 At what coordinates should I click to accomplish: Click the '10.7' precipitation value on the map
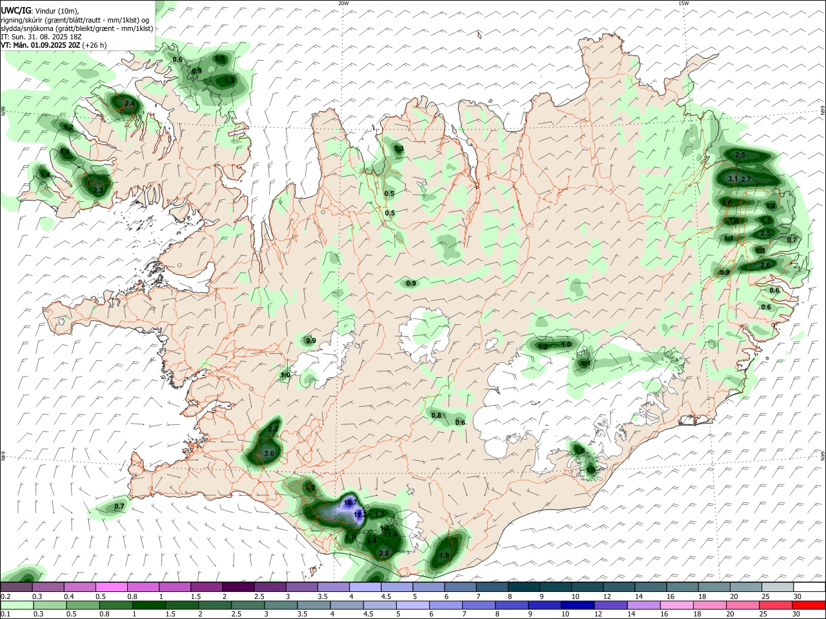pos(350,502)
